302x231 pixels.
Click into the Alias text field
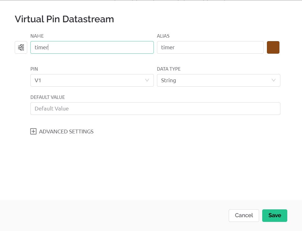tap(210, 47)
